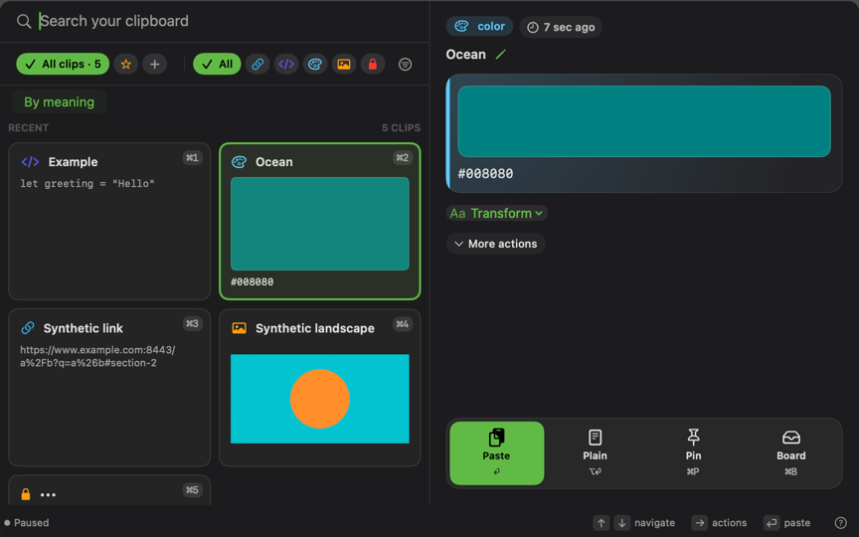Filter clips by image type
The height and width of the screenshot is (537, 859).
(343, 64)
